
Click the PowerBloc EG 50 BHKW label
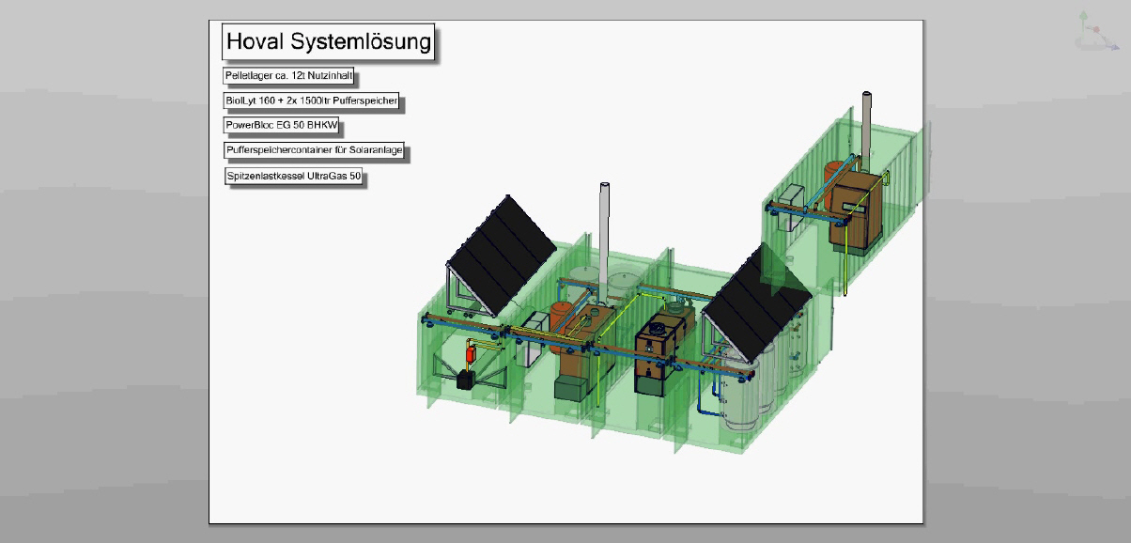[281, 125]
